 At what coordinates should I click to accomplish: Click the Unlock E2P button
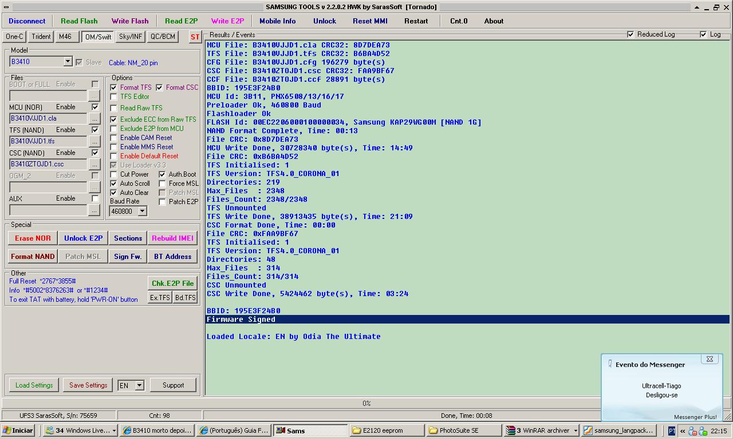click(x=83, y=238)
